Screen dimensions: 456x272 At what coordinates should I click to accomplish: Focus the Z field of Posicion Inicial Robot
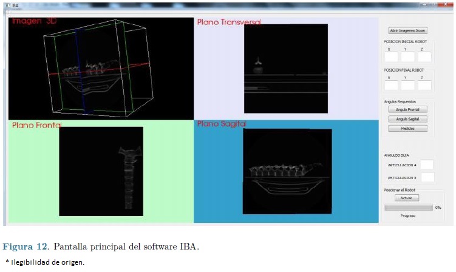click(x=424, y=57)
